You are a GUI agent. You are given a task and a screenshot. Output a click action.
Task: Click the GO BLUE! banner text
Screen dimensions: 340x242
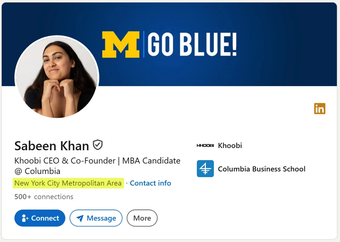[x=192, y=45]
